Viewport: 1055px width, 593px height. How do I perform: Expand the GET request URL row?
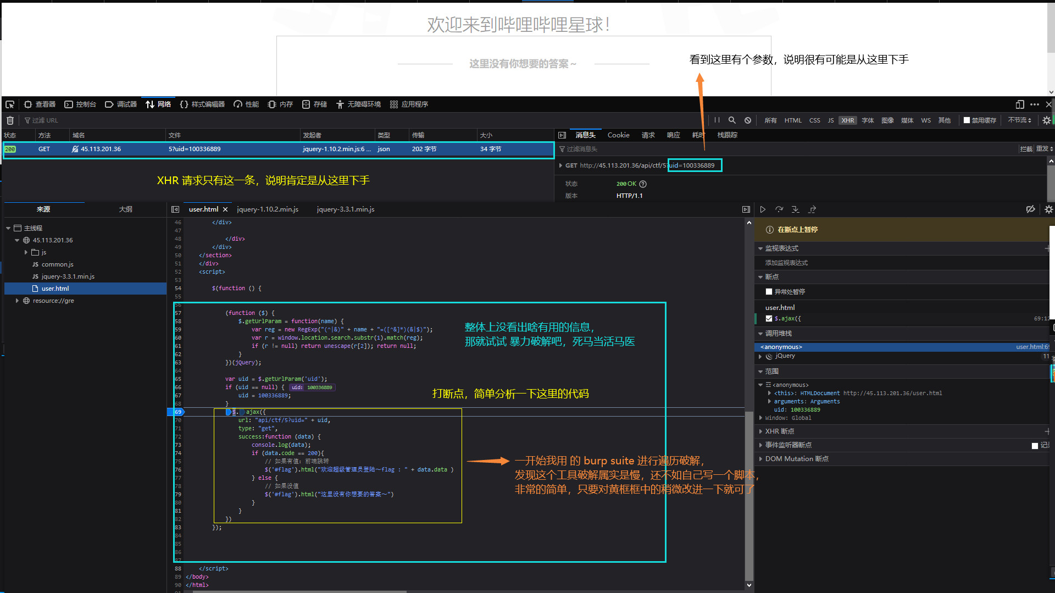560,165
